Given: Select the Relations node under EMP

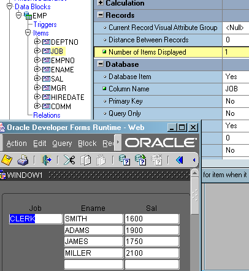Looking at the screenshot, I should coord(47,115).
